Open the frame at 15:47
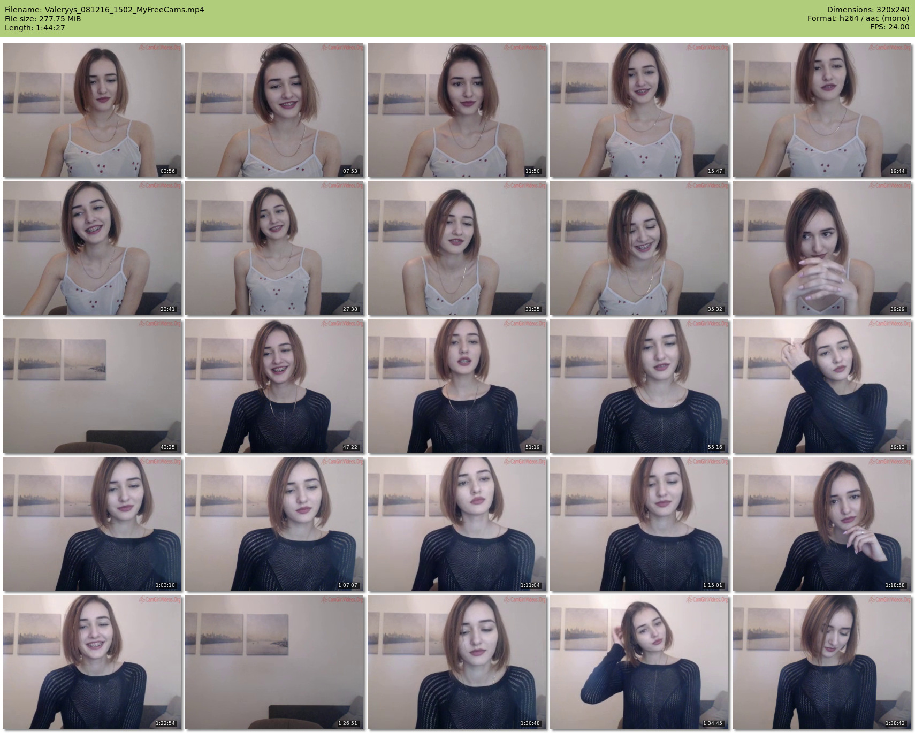 [639, 110]
